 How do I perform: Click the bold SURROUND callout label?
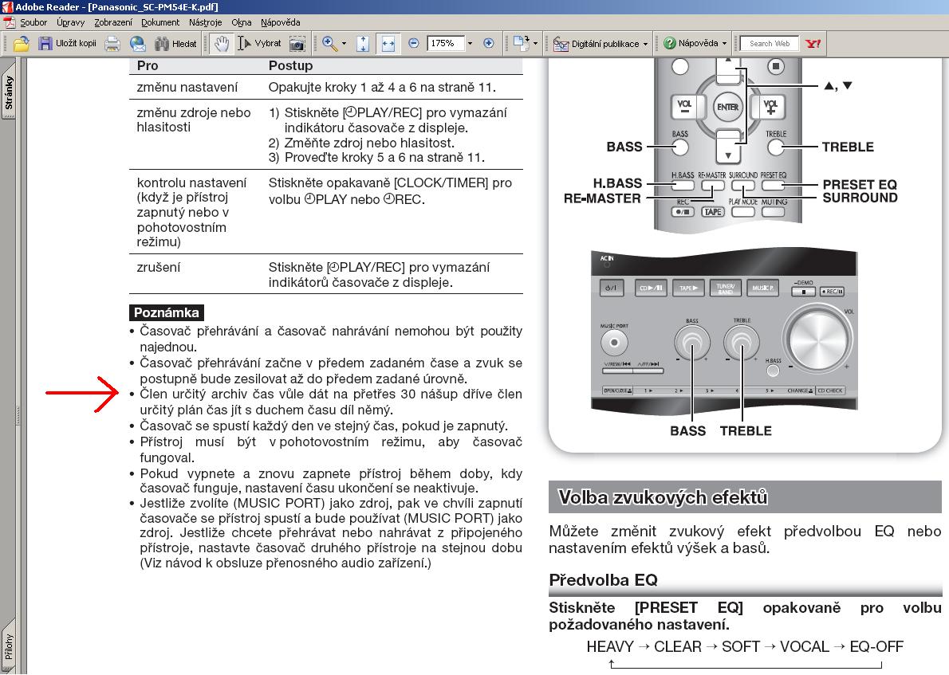[860, 198]
